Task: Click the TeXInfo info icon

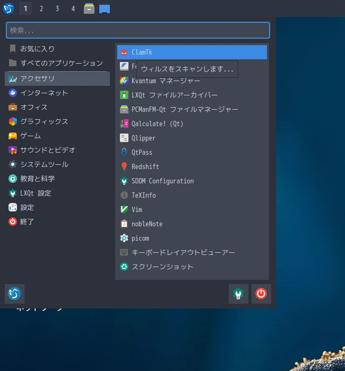Action: point(124,195)
